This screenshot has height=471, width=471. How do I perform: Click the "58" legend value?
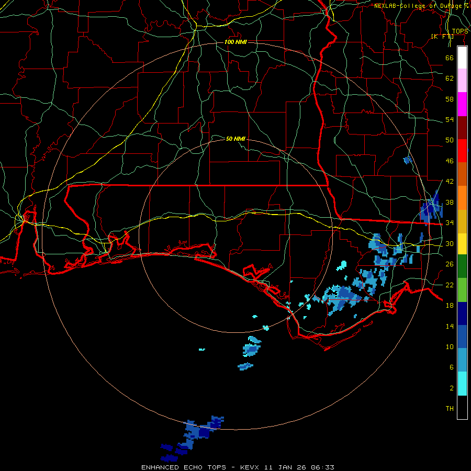click(x=450, y=99)
